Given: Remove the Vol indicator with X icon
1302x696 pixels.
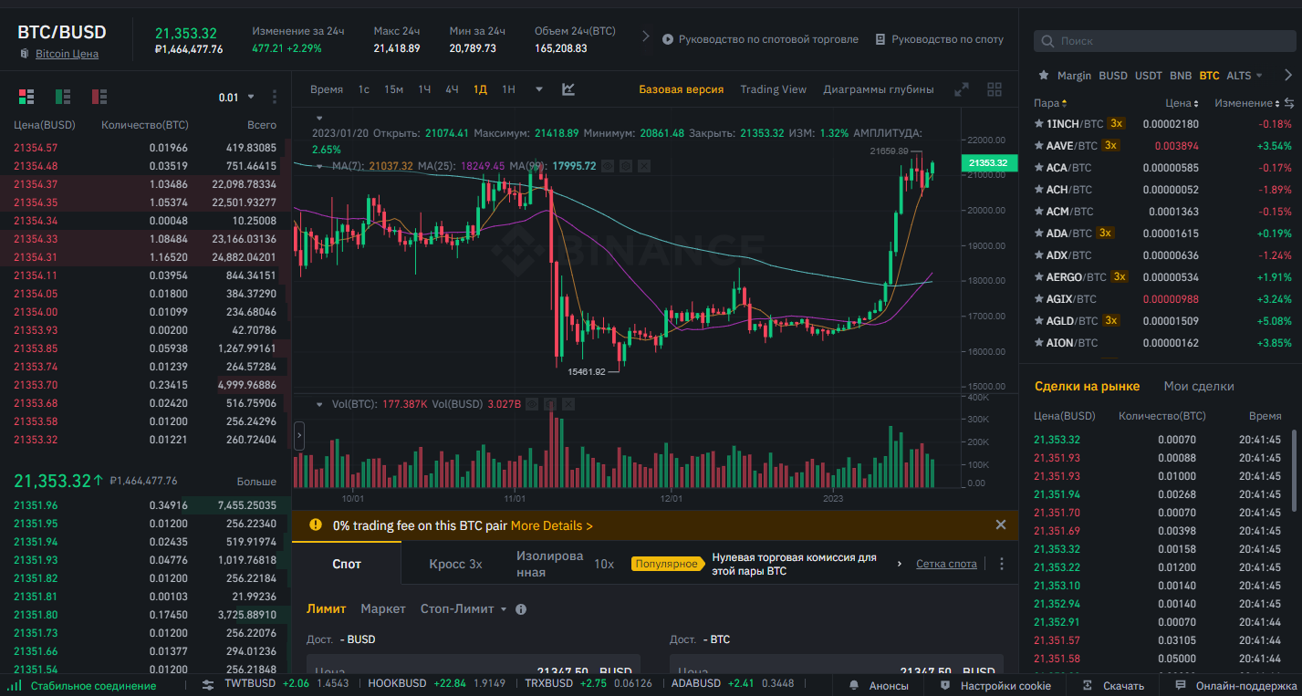Looking at the screenshot, I should [x=568, y=404].
